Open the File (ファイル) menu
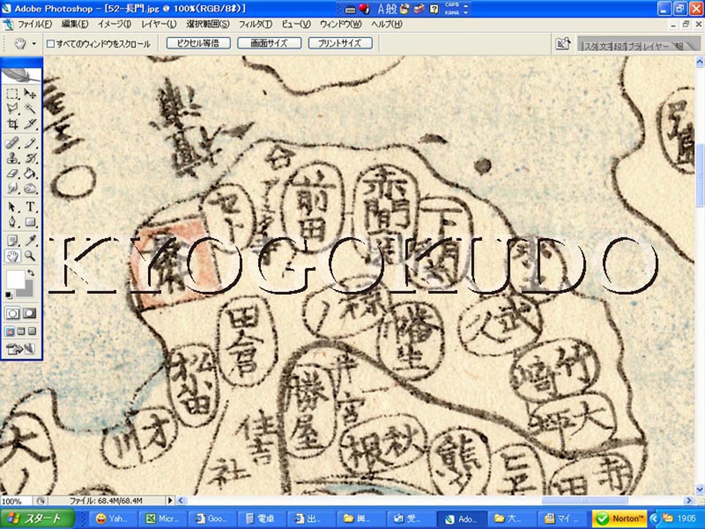Screen dimensions: 705x529 tap(34, 24)
